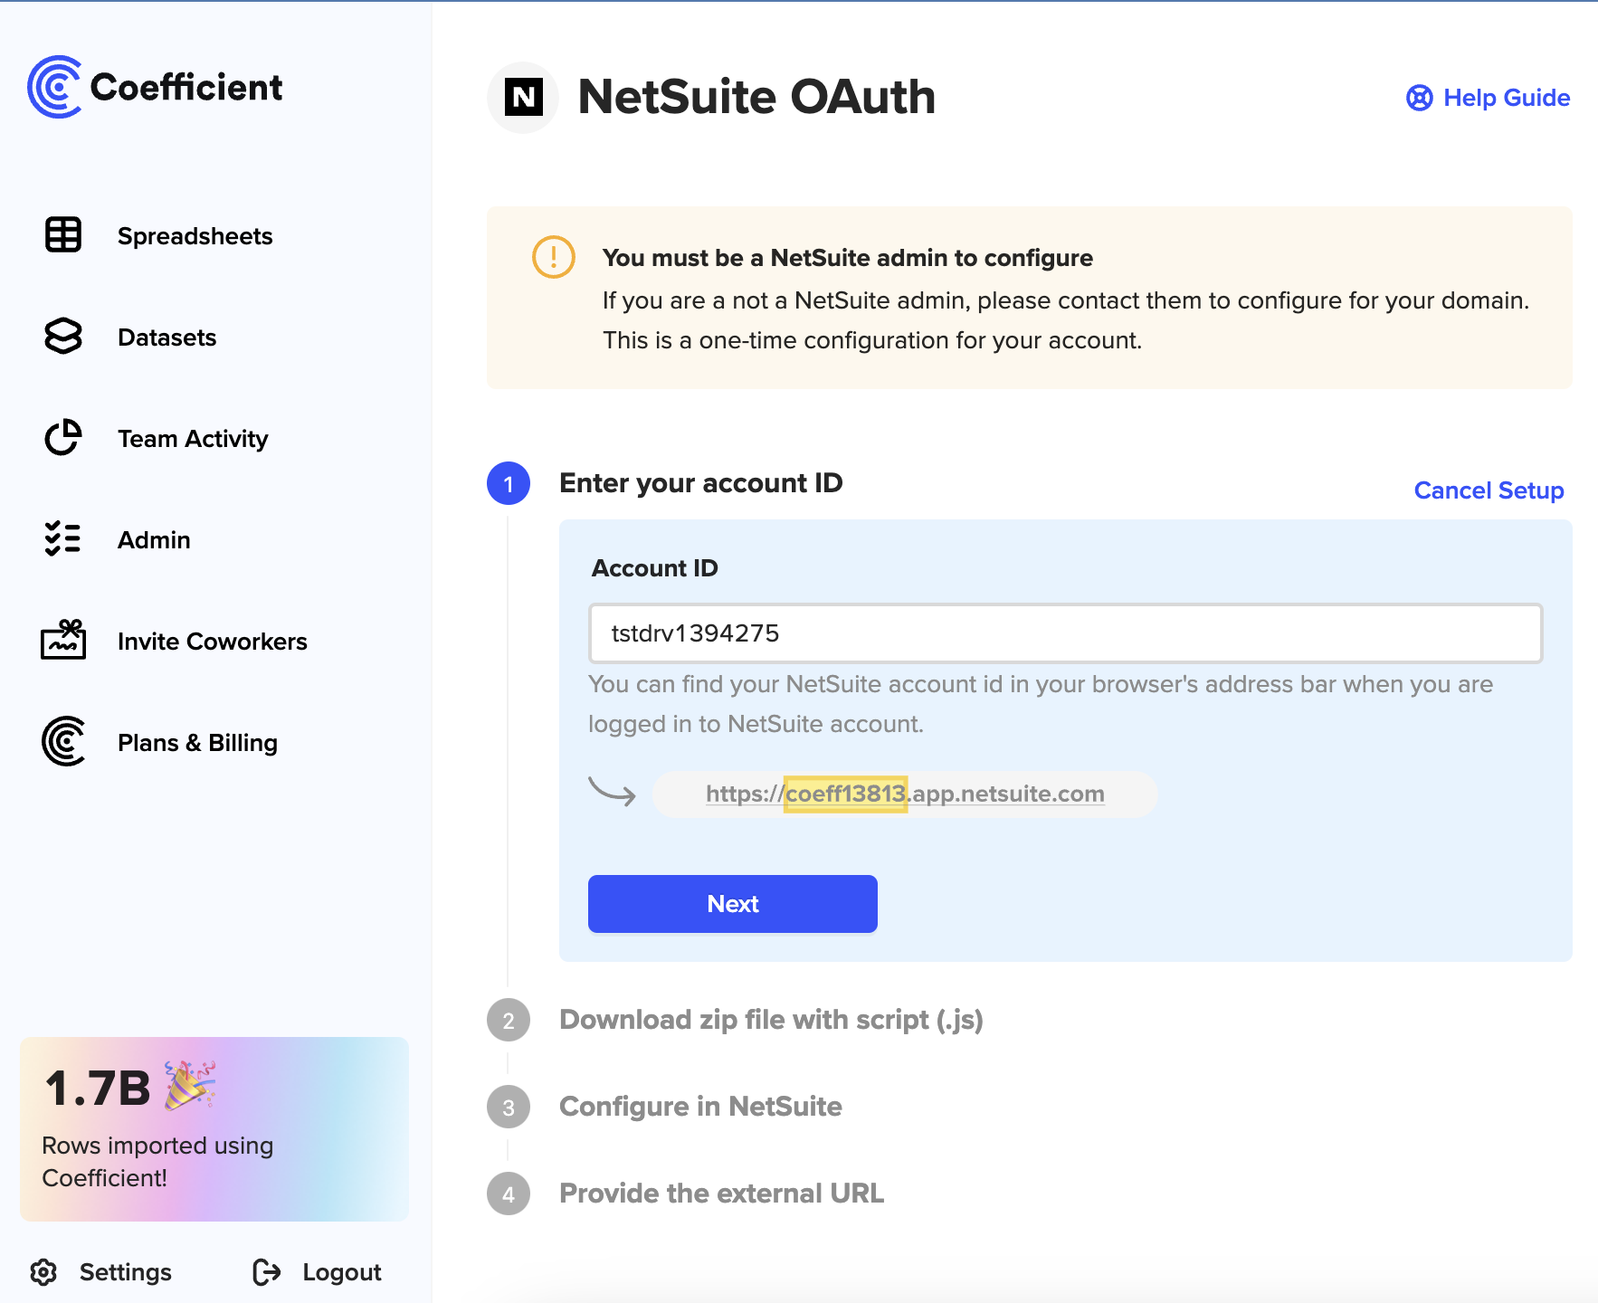Go to Team Activity
Viewport: 1598px width, 1303px height.
point(193,439)
